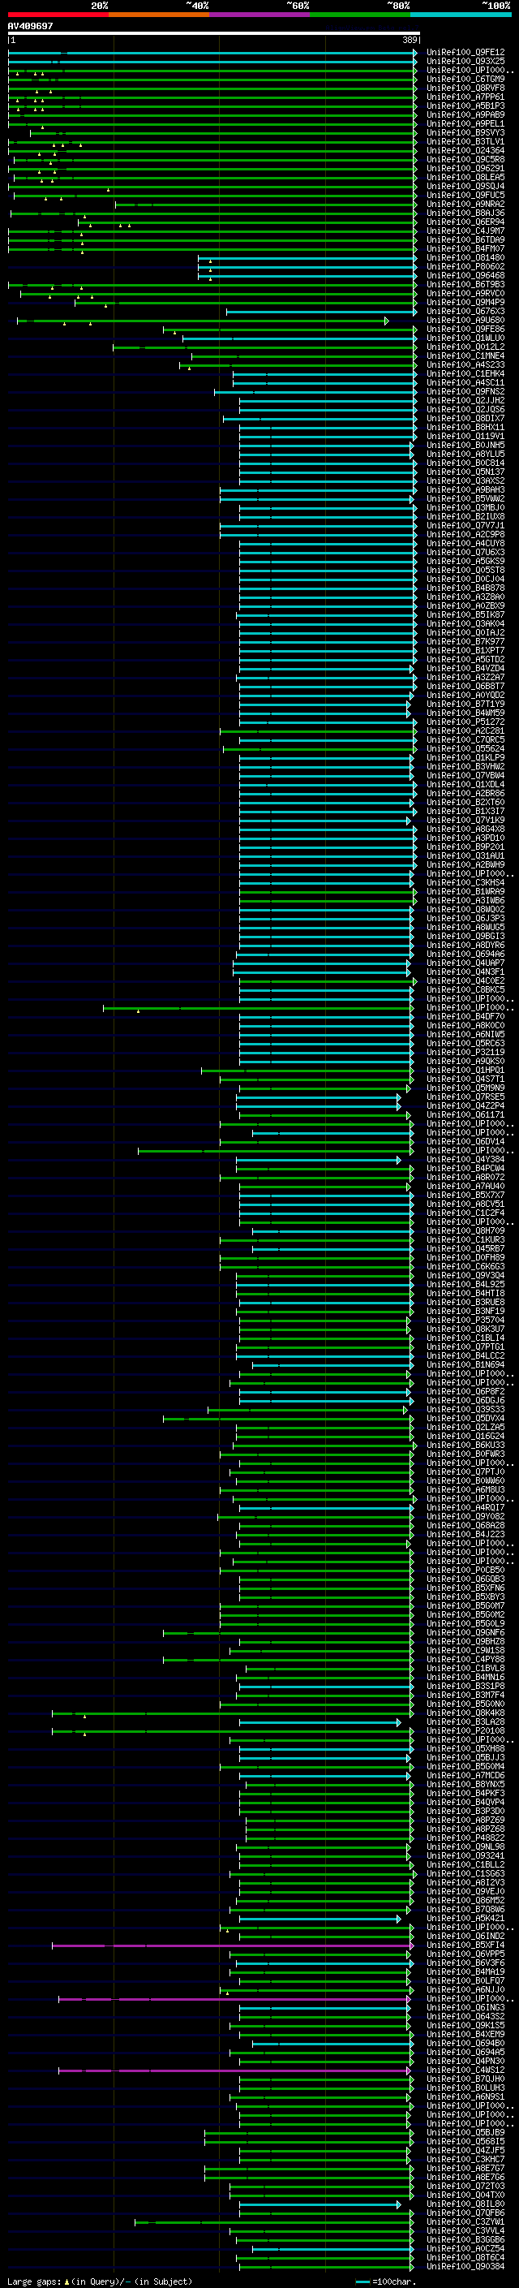The height and width of the screenshot is (2288, 519).
Task: Open hit UniRef100_A5GKS9 label
Action: [x=465, y=562]
